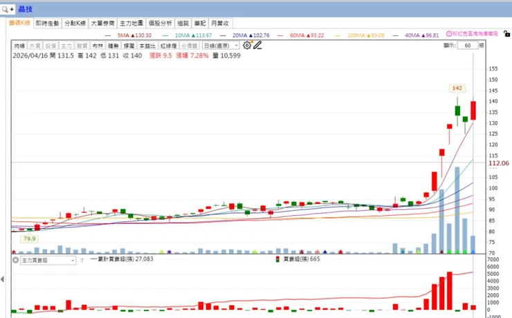Screen dimensions: 512x318
Task: Click the 顯示 60 candle count field
Action: pos(468,46)
